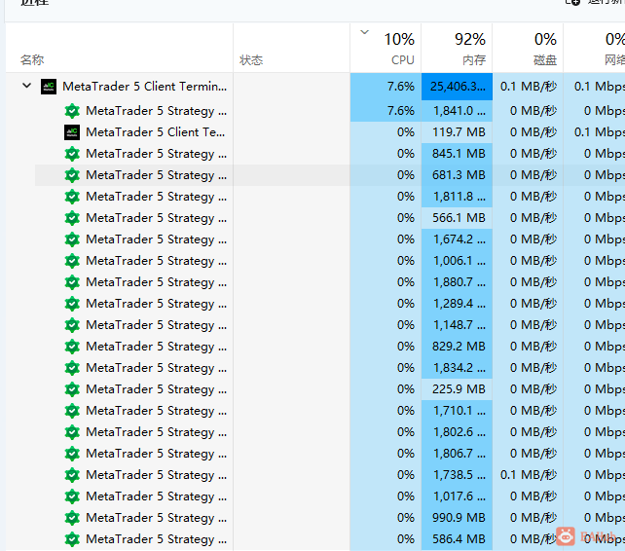
Task: Click the Strategy icon in the 990.9 MB row
Action: pos(72,518)
